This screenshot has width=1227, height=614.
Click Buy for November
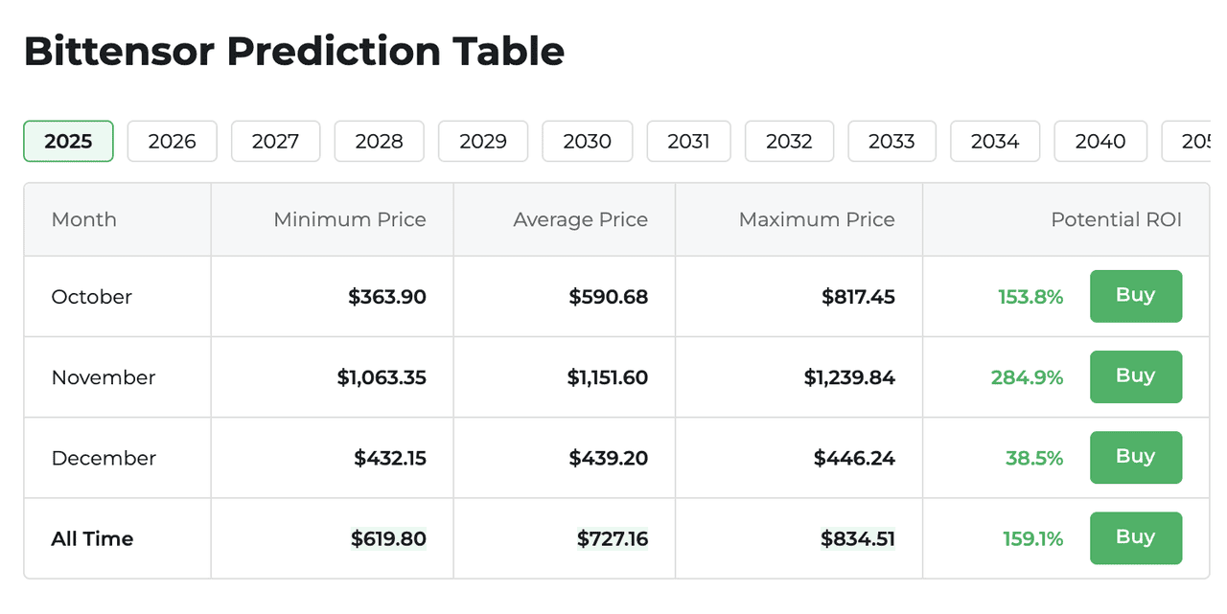(1136, 376)
